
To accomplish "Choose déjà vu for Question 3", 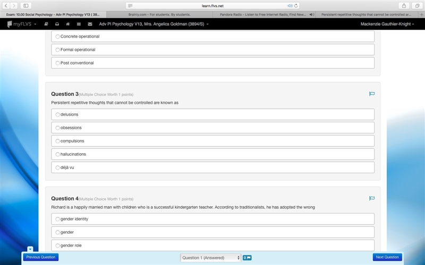I will click(x=213, y=167).
